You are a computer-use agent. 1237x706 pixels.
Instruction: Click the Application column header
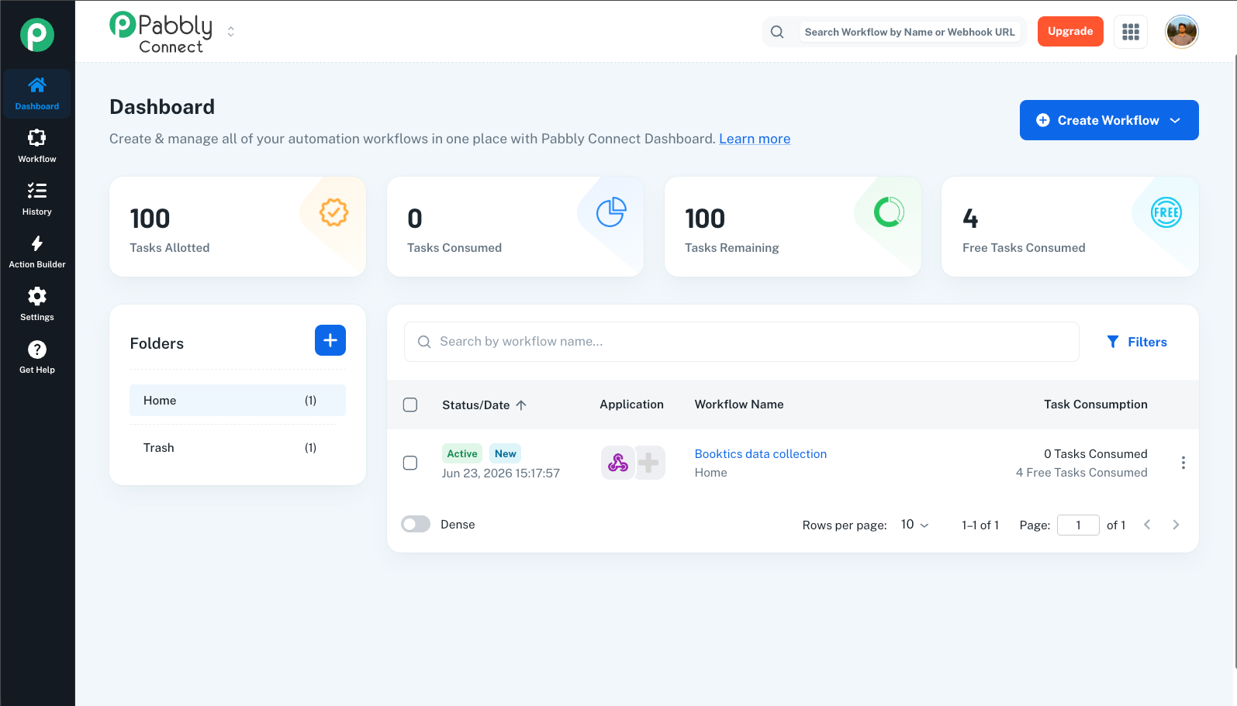click(632, 405)
